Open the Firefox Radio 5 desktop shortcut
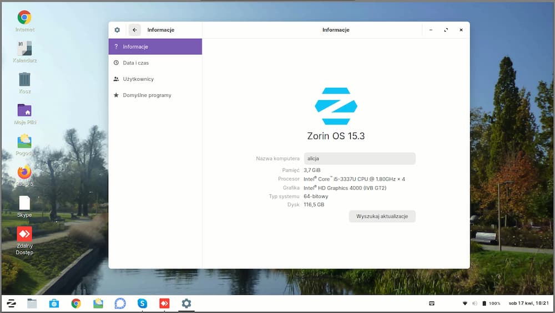555x313 pixels. pyautogui.click(x=24, y=172)
